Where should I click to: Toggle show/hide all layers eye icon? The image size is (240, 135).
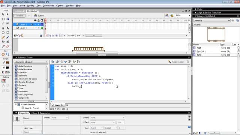coord(35,20)
